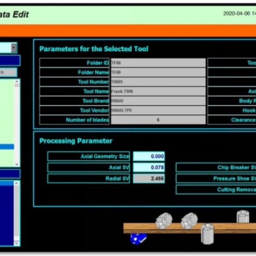This screenshot has width=256, height=256.
Task: Open the dropdown at top of left panel
Action: pos(14,48)
